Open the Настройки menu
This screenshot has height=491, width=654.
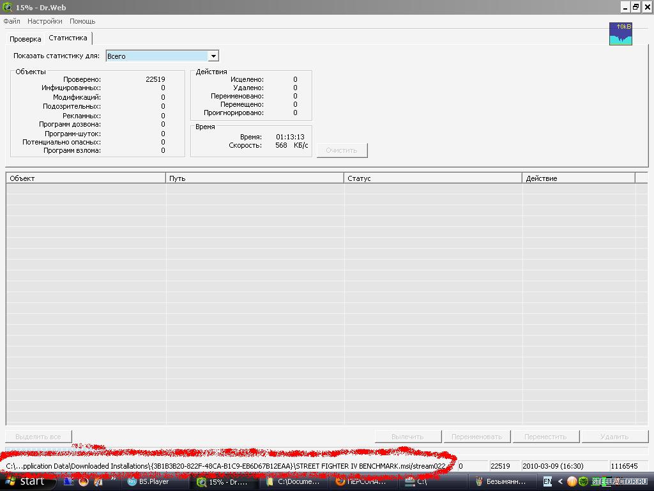(45, 21)
